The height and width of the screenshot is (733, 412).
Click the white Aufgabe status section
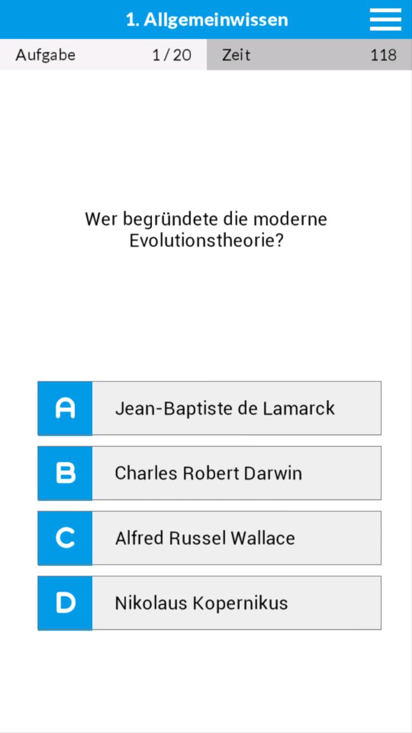(x=103, y=55)
